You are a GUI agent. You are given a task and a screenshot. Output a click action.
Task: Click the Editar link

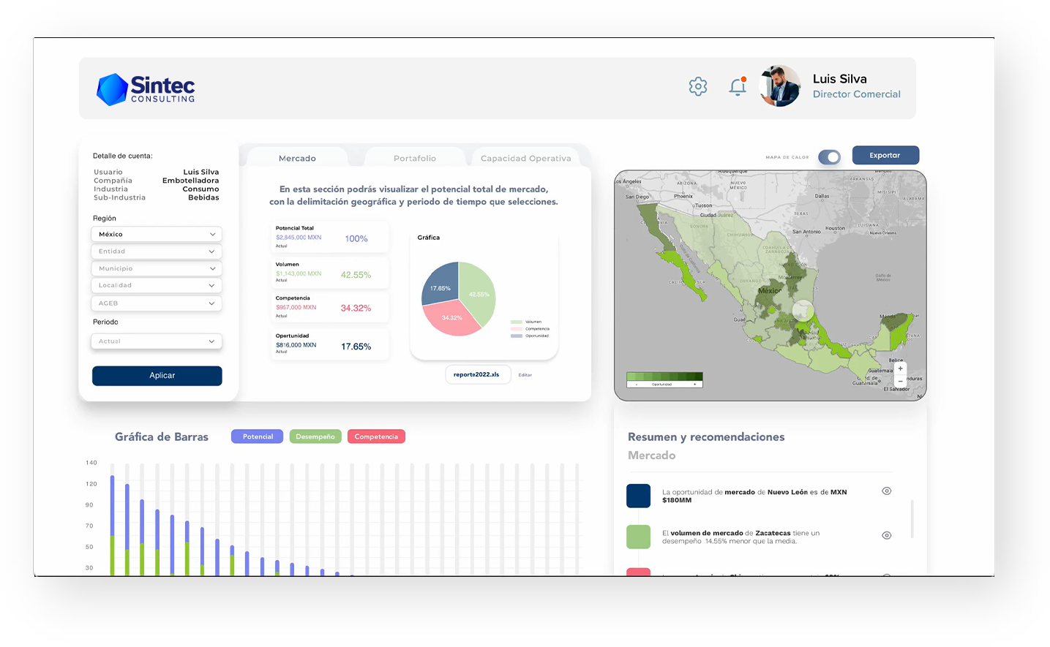coord(525,375)
